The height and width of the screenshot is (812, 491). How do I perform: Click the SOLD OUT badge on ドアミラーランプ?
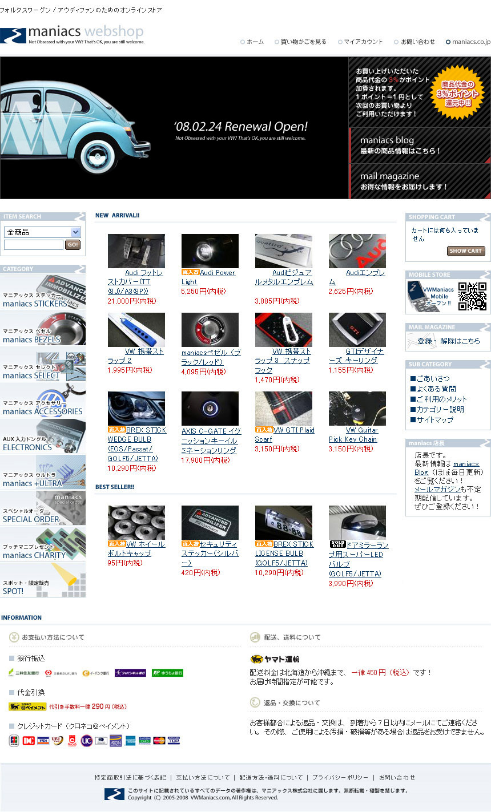[x=337, y=544]
